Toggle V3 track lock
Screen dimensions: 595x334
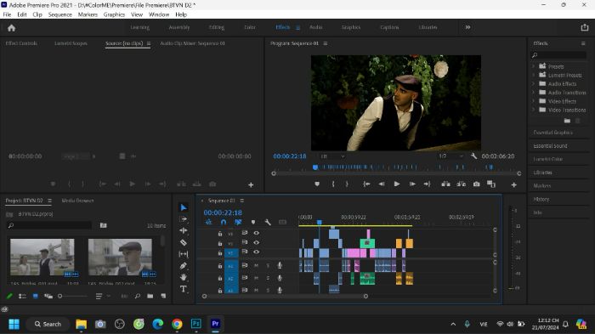220,234
